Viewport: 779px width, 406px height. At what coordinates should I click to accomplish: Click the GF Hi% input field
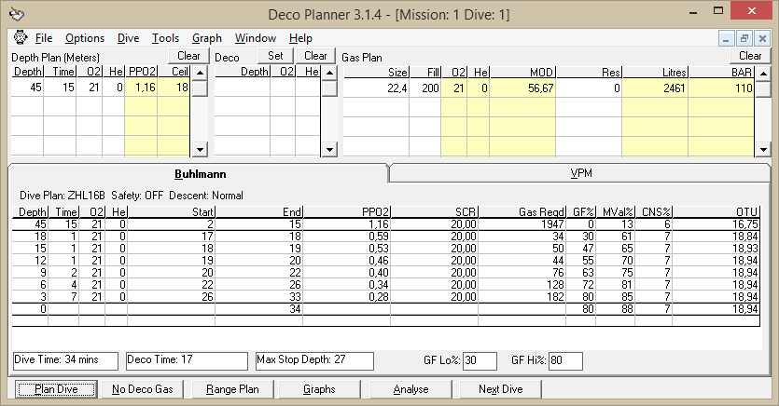(565, 360)
